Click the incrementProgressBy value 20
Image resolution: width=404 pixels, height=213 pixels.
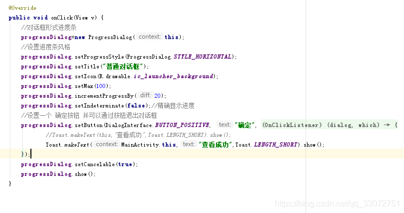(x=157, y=96)
